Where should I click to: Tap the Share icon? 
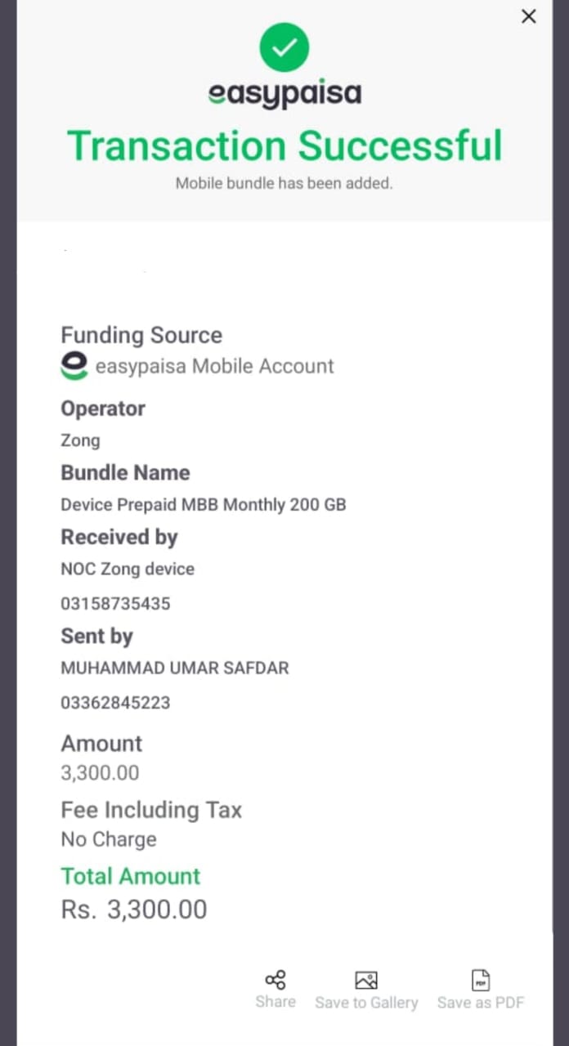[276, 980]
